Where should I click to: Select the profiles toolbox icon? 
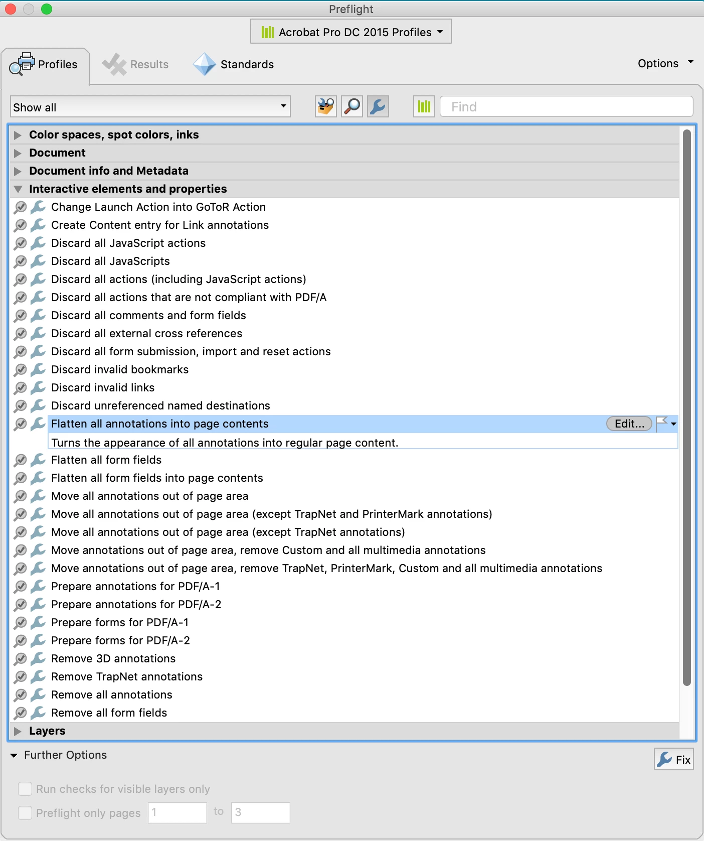click(x=326, y=106)
